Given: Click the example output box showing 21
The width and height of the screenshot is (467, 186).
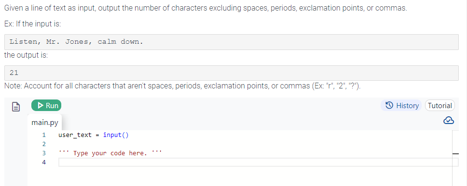Looking at the screenshot, I should point(231,73).
